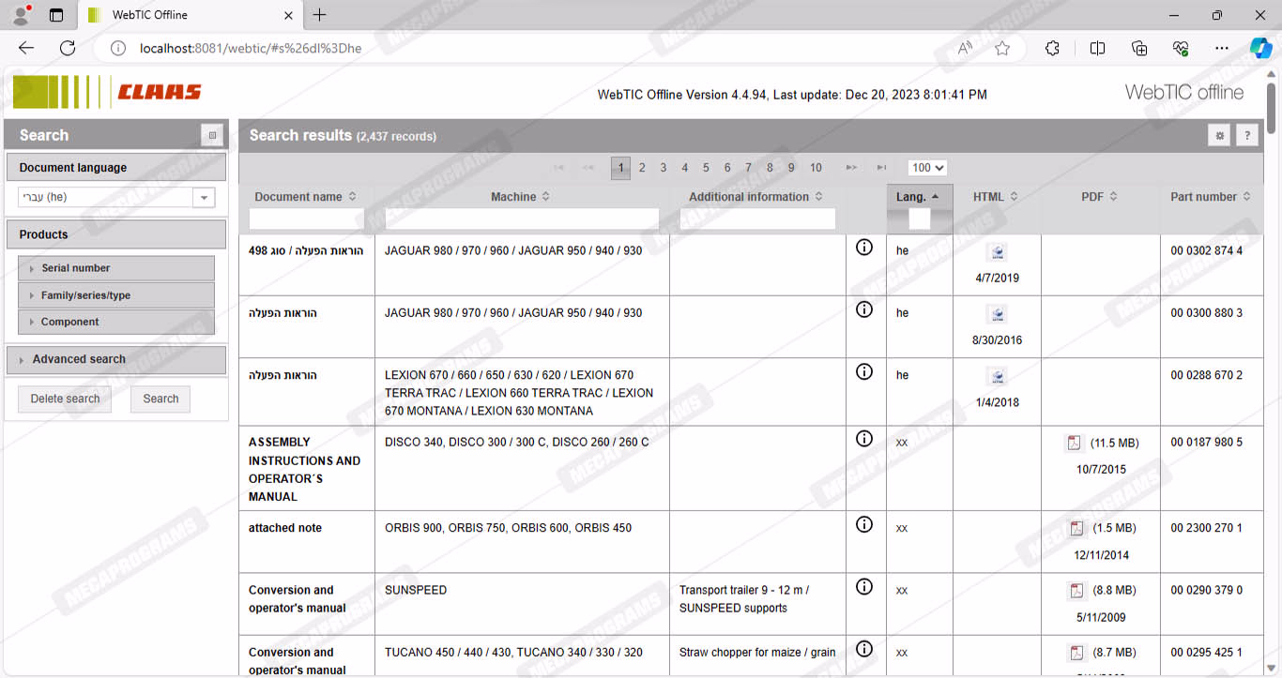The image size is (1282, 678).
Task: Open the records per page dropdown
Action: (x=926, y=168)
